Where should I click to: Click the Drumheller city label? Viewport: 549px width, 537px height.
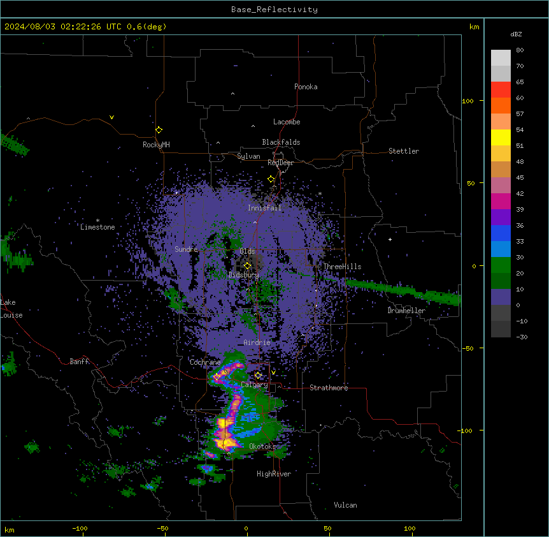[406, 311]
